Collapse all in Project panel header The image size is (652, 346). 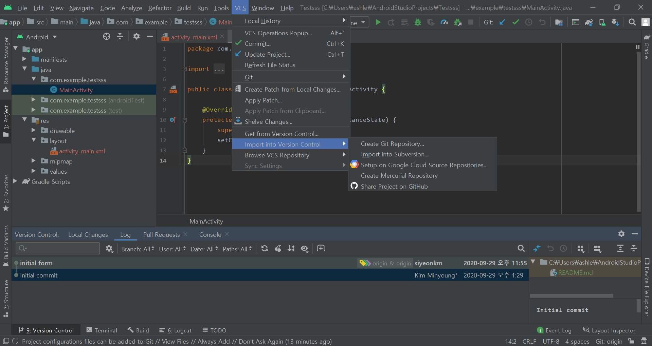(x=120, y=37)
